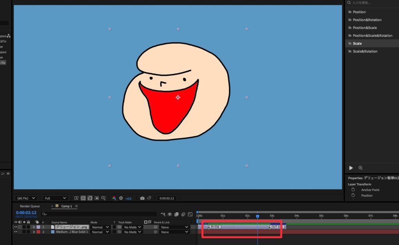Click the snapshot camera icon in viewer
The image size is (399, 245).
(142, 198)
